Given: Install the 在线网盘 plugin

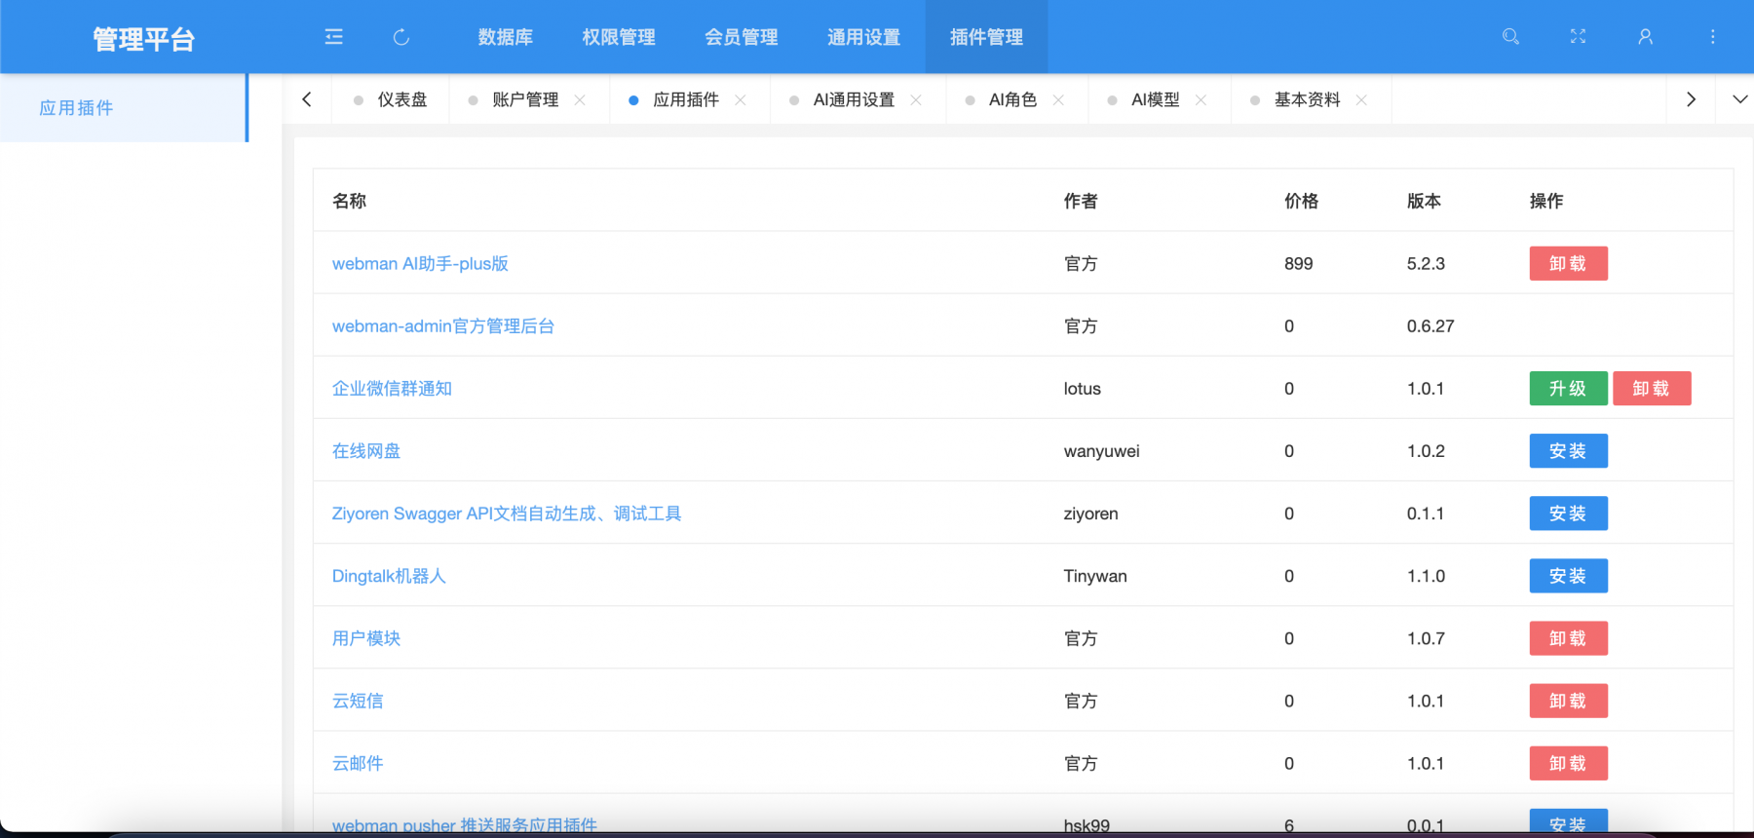Looking at the screenshot, I should 1568,450.
